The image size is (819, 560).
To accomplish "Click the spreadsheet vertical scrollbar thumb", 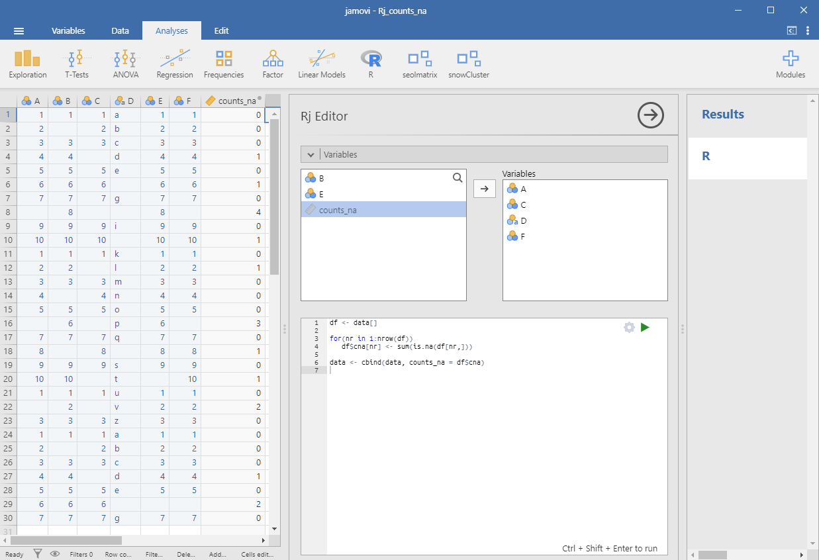I will point(274,196).
